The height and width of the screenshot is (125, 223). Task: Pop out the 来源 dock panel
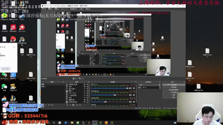pyautogui.click(x=88, y=82)
